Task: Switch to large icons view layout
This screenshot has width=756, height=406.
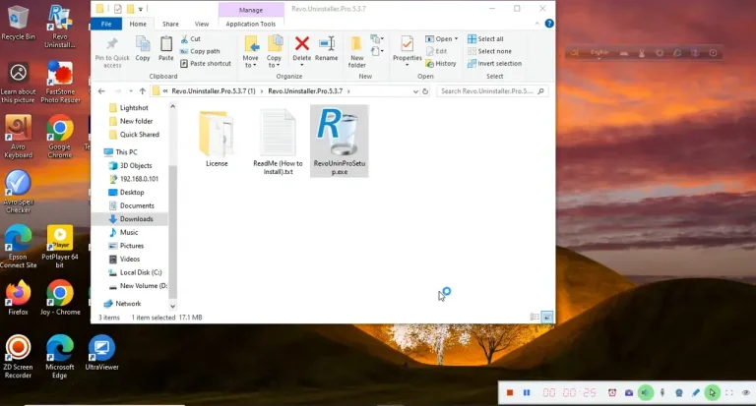Action: pos(547,317)
